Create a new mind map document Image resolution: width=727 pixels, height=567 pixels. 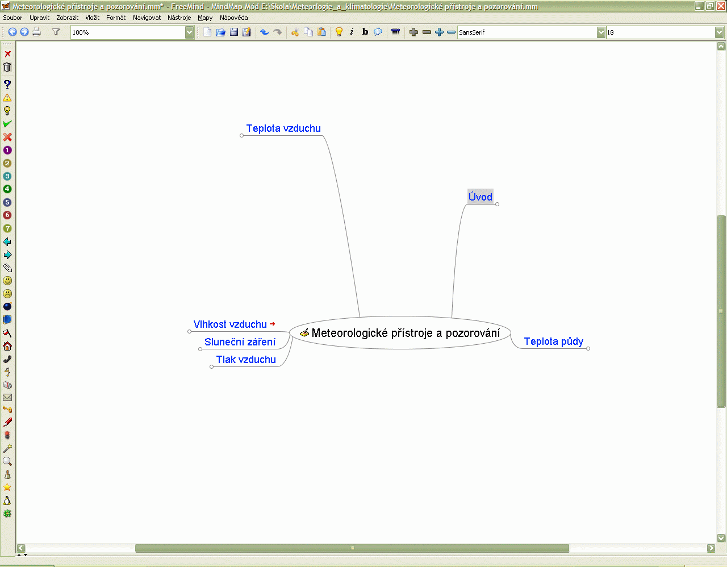[x=207, y=32]
